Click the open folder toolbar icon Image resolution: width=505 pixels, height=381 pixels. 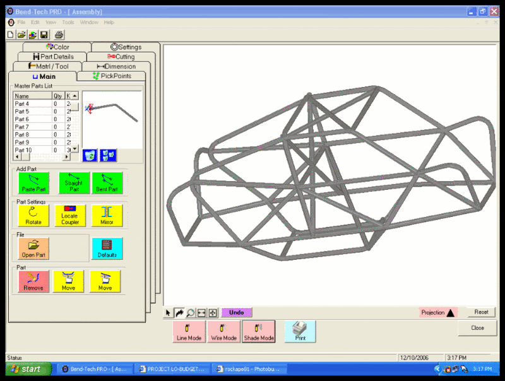(21, 35)
